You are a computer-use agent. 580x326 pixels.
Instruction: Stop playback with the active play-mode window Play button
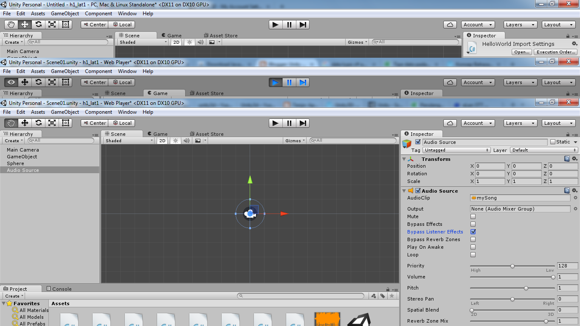(276, 82)
